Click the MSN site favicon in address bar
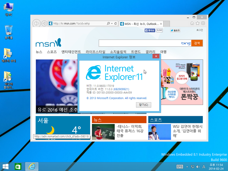 click(51, 24)
